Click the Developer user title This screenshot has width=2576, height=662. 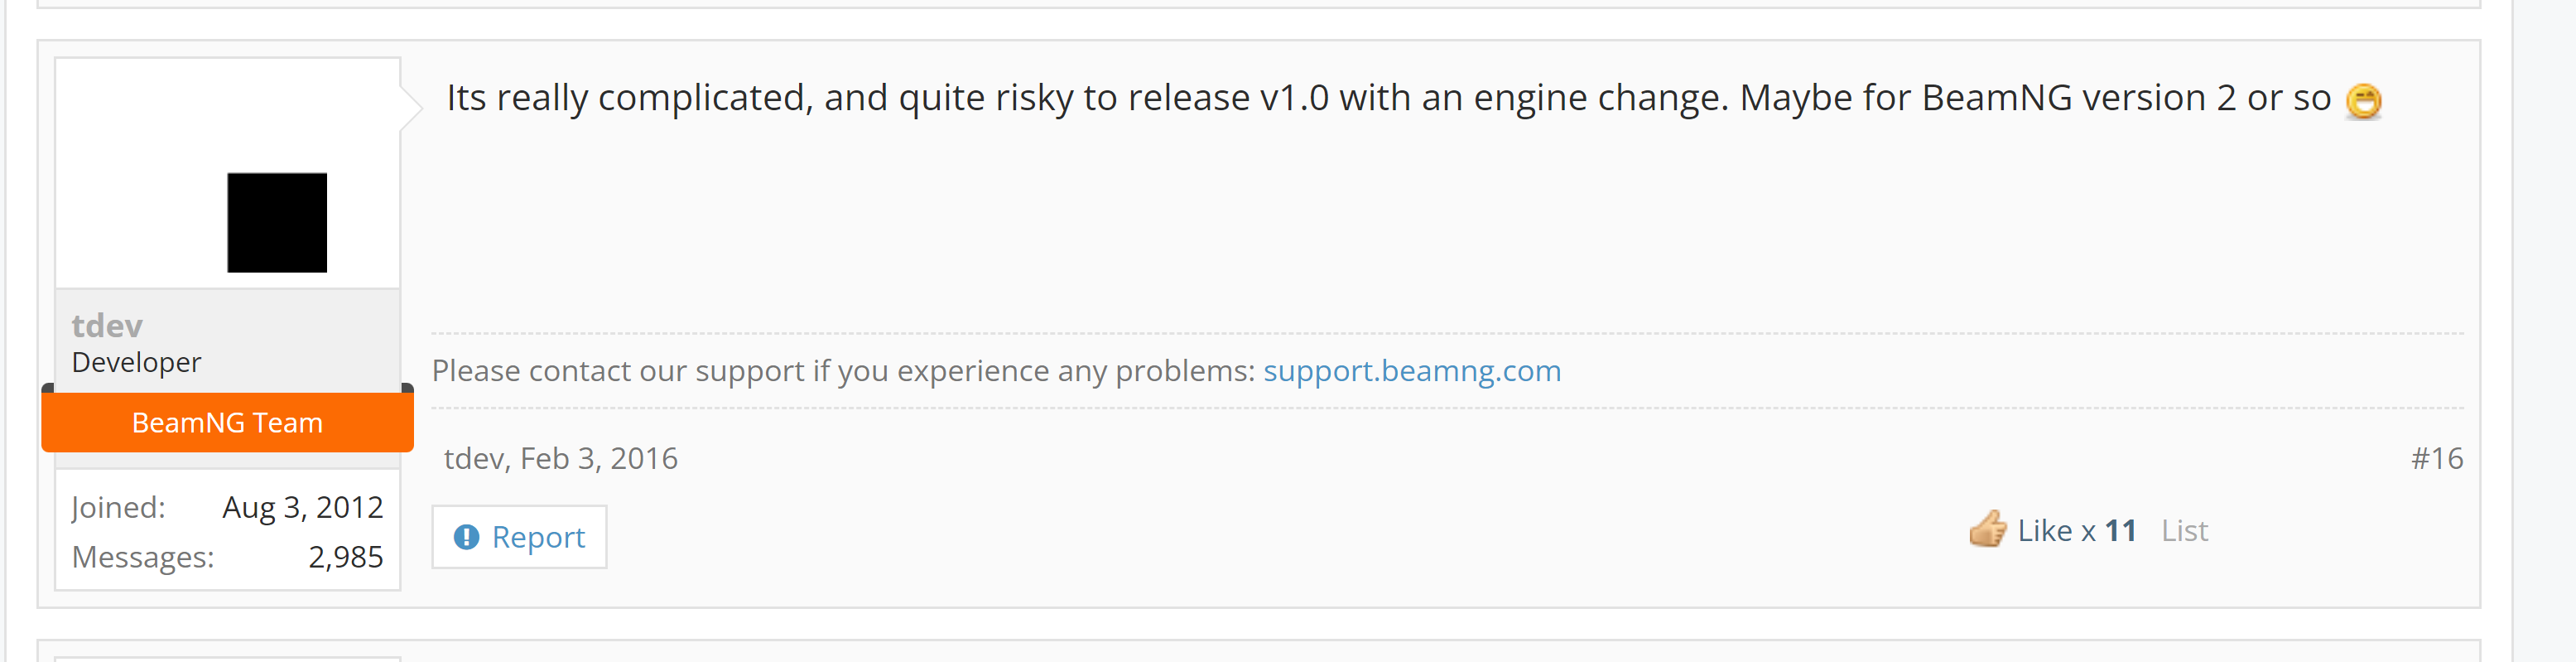(136, 362)
